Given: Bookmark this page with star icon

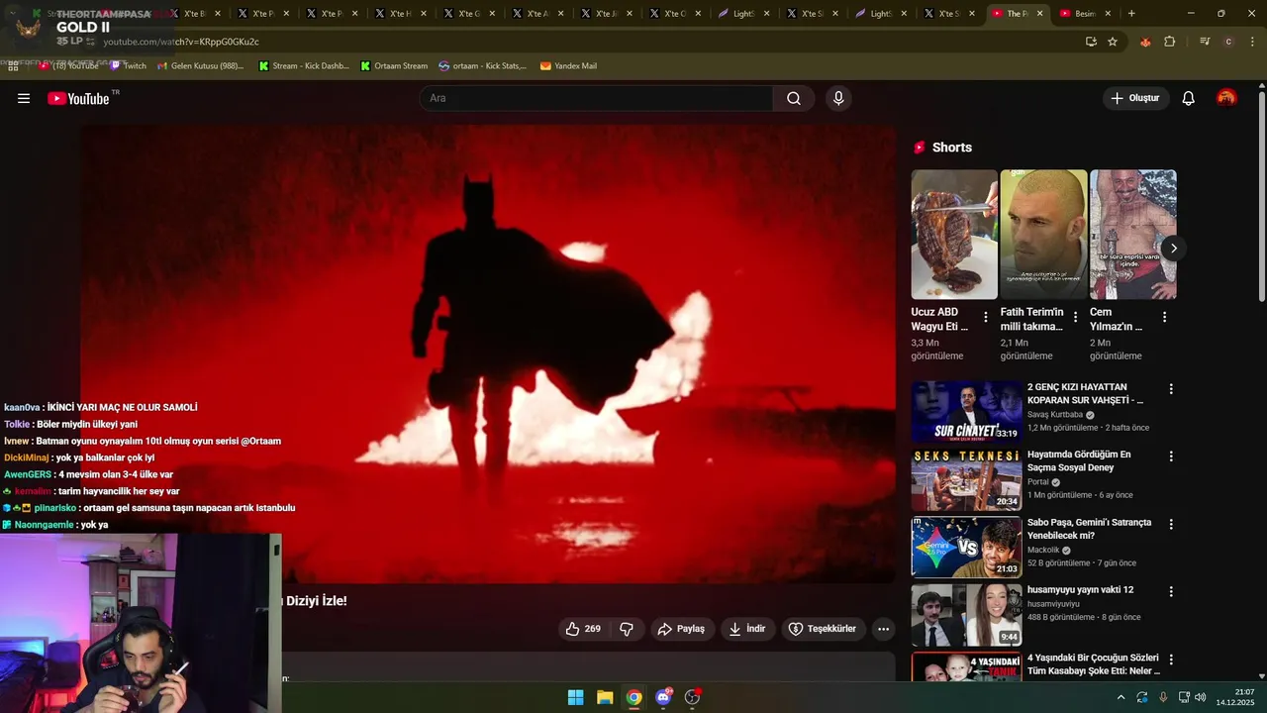Looking at the screenshot, I should click(1113, 42).
